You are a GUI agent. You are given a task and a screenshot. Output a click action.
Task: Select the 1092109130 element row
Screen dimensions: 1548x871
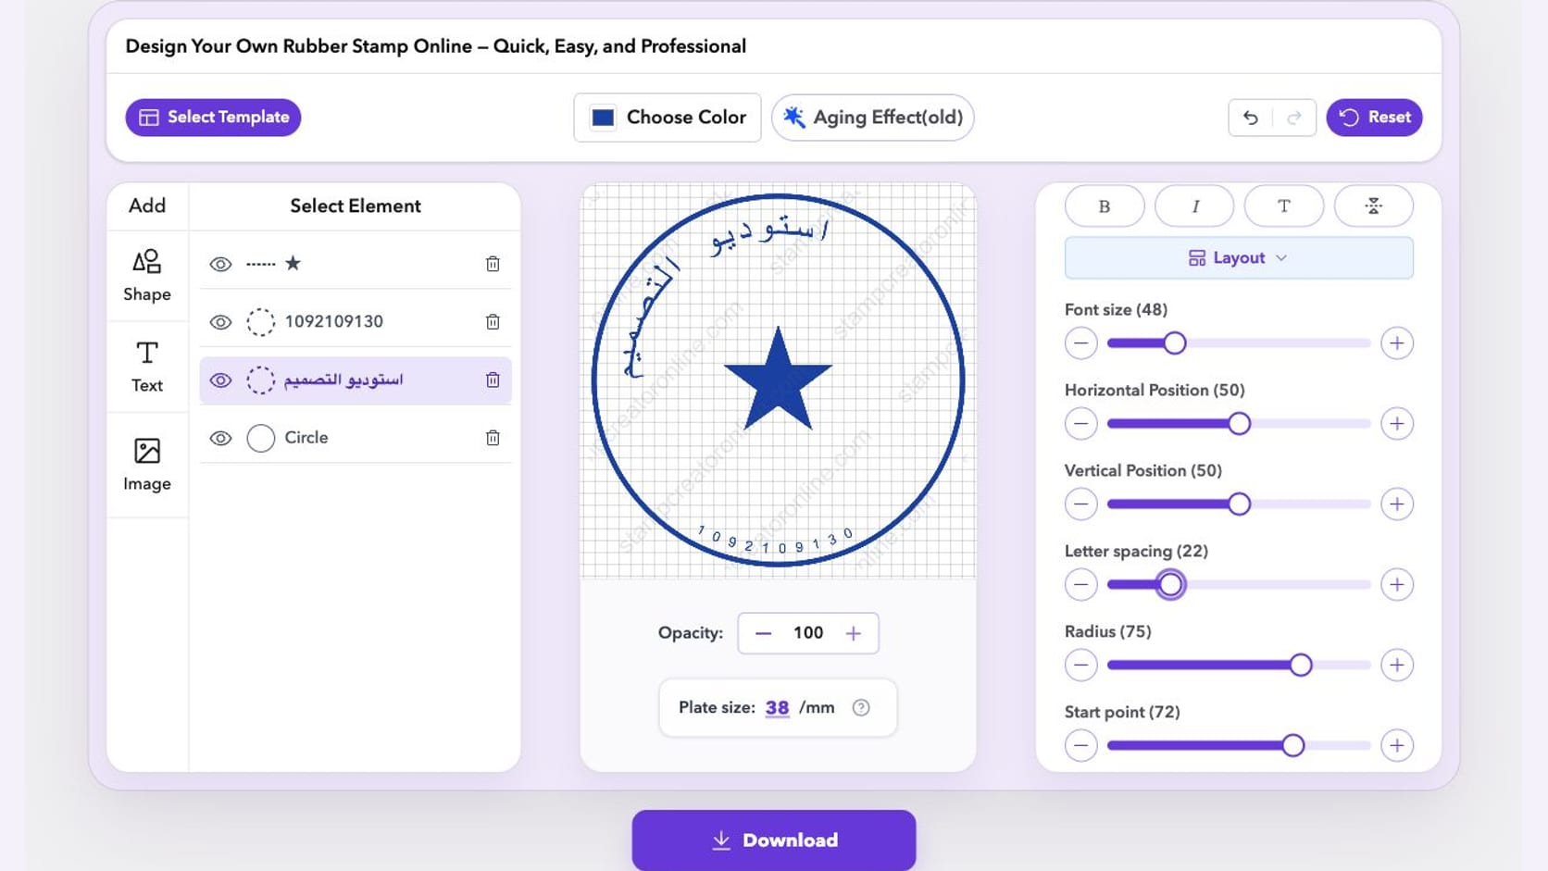point(356,321)
